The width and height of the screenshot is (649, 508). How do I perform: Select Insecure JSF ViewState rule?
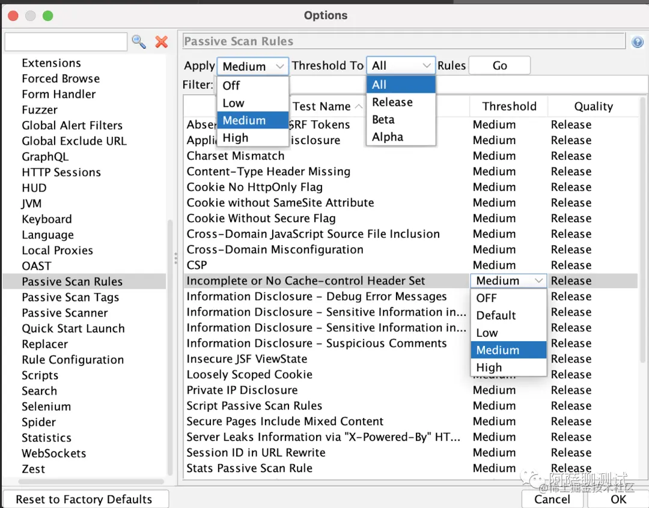410,359
